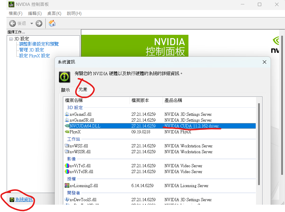Open 設定 PhysX 設定 link
This screenshot has height=212, width=285.
point(35,56)
